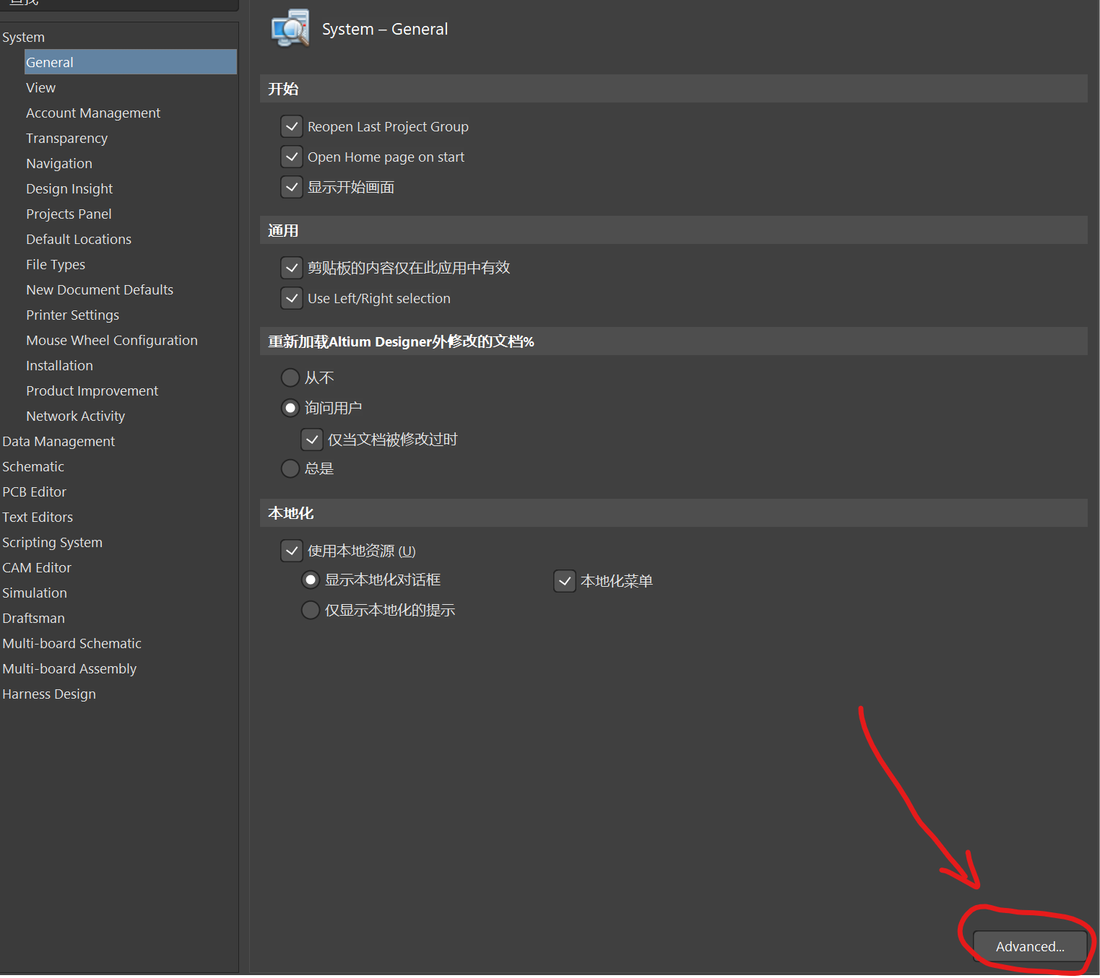This screenshot has width=1100, height=978.
Task: Open Navigation preferences page
Action: [59, 164]
